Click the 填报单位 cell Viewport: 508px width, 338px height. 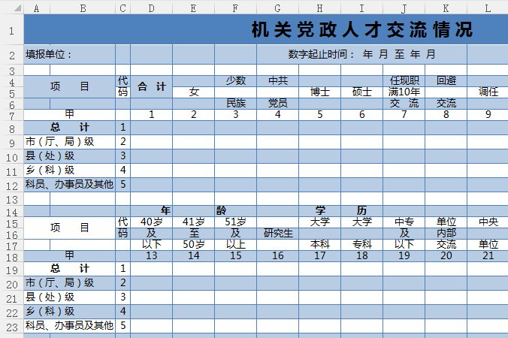pos(69,54)
